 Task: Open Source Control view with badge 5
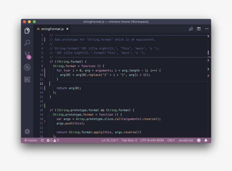click(x=28, y=55)
